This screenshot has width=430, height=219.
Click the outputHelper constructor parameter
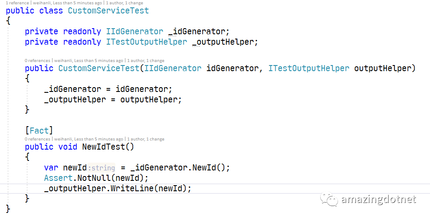click(383, 68)
